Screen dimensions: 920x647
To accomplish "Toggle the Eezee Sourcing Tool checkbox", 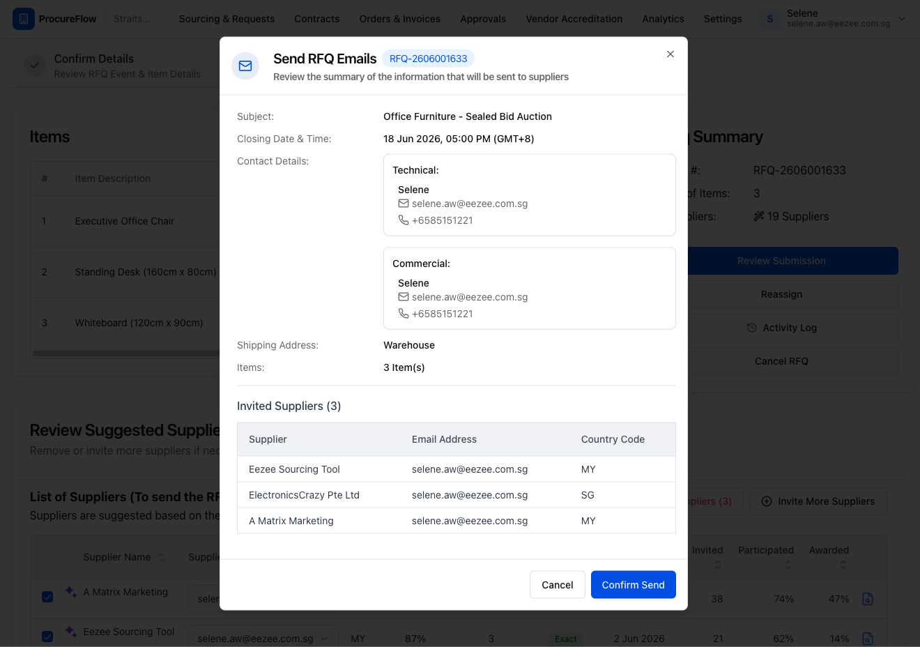I will click(x=47, y=637).
